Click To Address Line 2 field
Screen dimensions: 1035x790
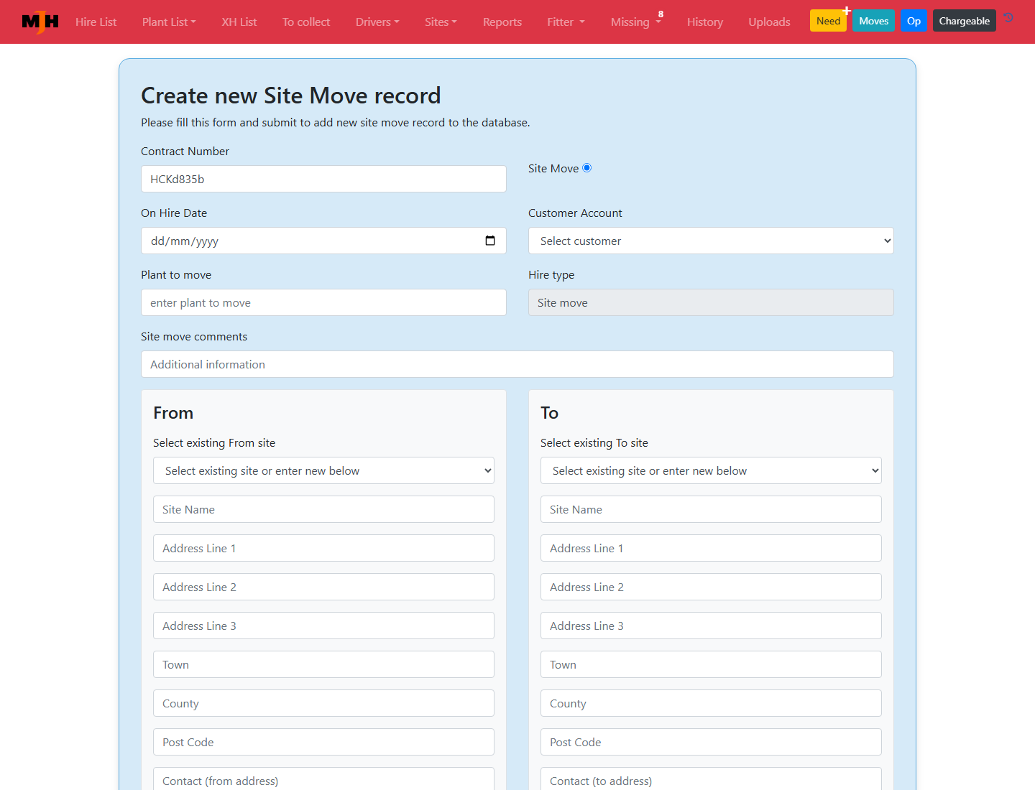711,587
